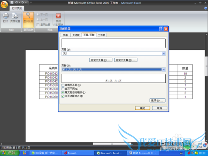The width and height of the screenshot is (208, 156).
Task: Click the Redo arrow in quick access
Action: coord(23,2)
